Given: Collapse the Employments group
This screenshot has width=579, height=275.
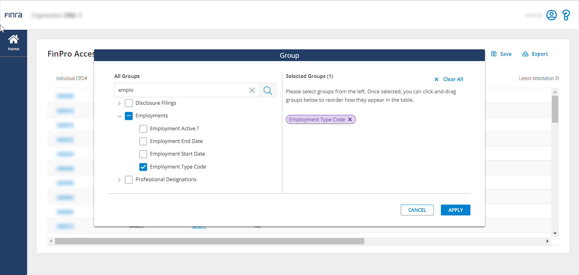Looking at the screenshot, I should (x=119, y=116).
